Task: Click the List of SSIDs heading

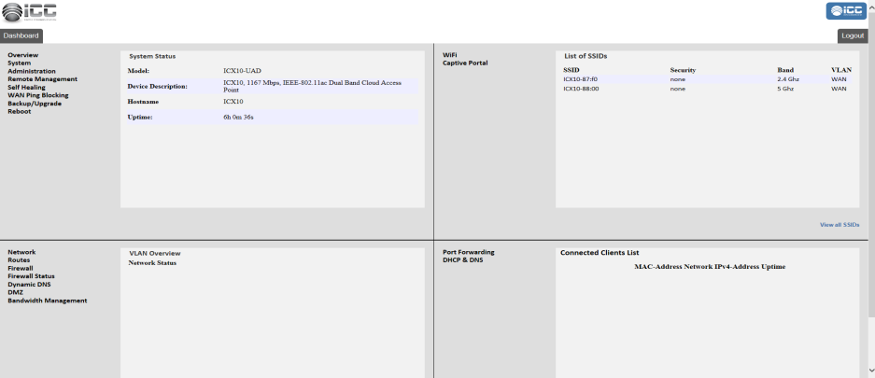Action: [586, 56]
